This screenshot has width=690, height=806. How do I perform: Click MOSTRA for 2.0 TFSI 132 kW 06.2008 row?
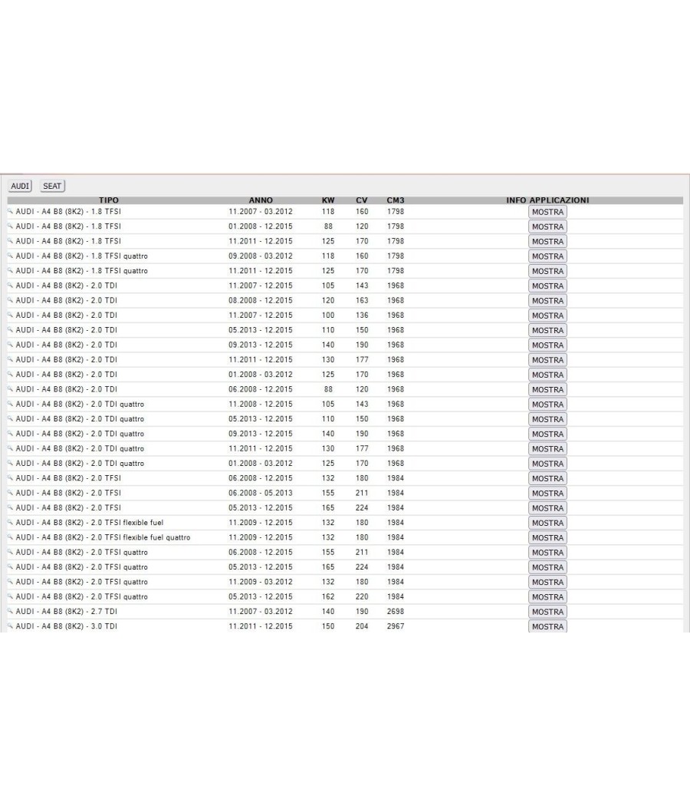click(x=548, y=478)
